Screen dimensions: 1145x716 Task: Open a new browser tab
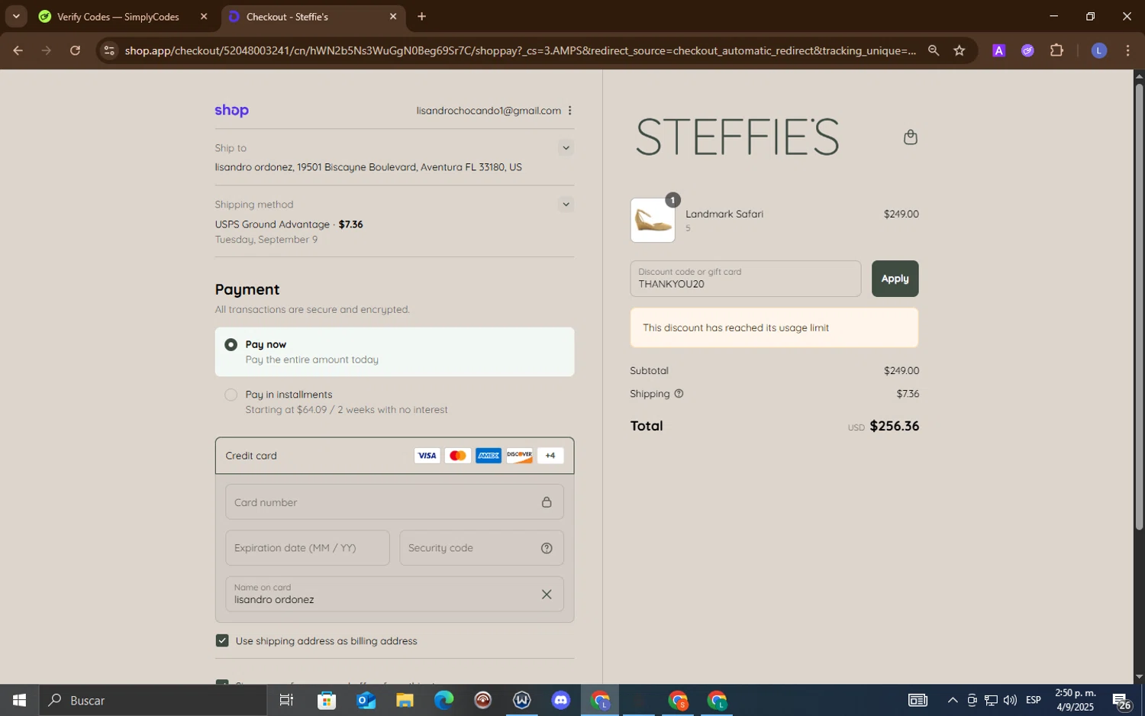coord(421,16)
